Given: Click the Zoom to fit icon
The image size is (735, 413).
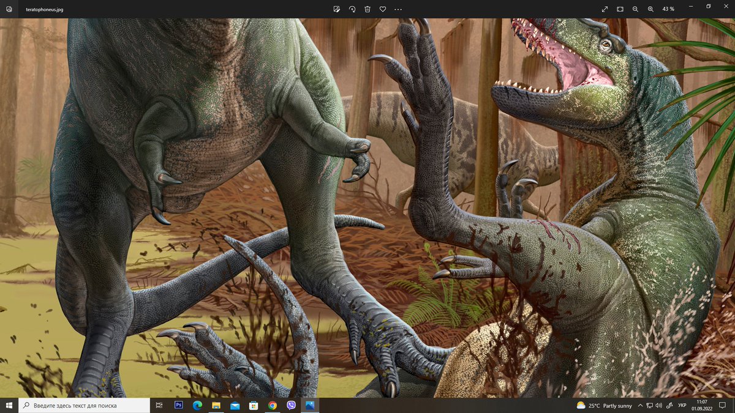Looking at the screenshot, I should click(620, 9).
